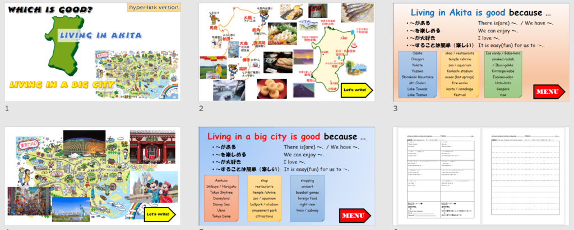Click red MENU arrow on Akita slide
574x230 pixels.
point(549,92)
